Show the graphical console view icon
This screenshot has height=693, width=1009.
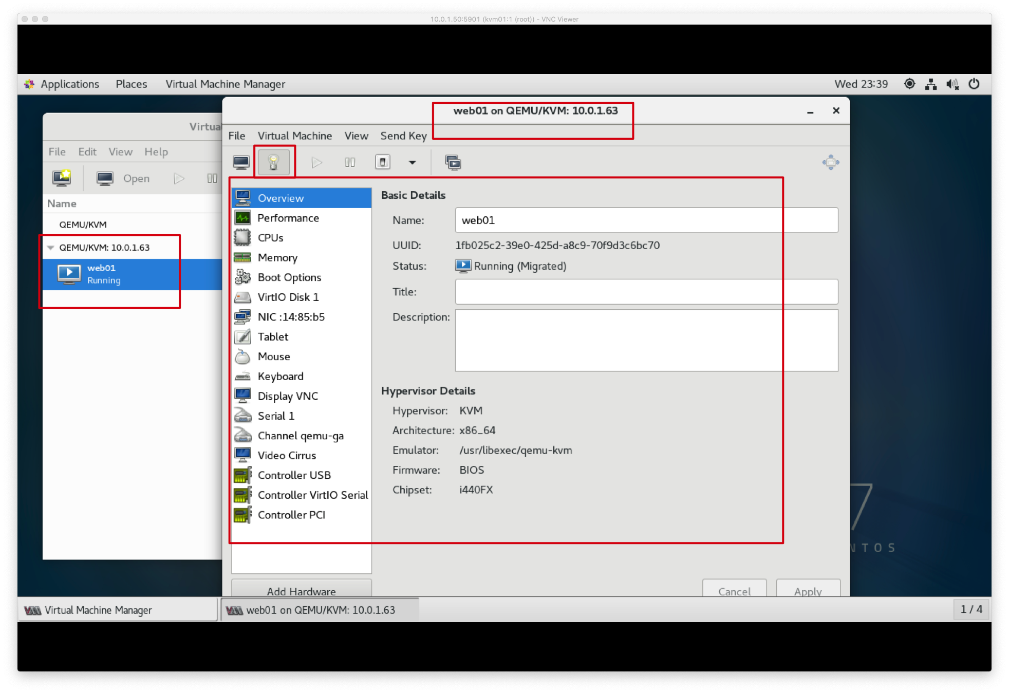[x=241, y=162]
